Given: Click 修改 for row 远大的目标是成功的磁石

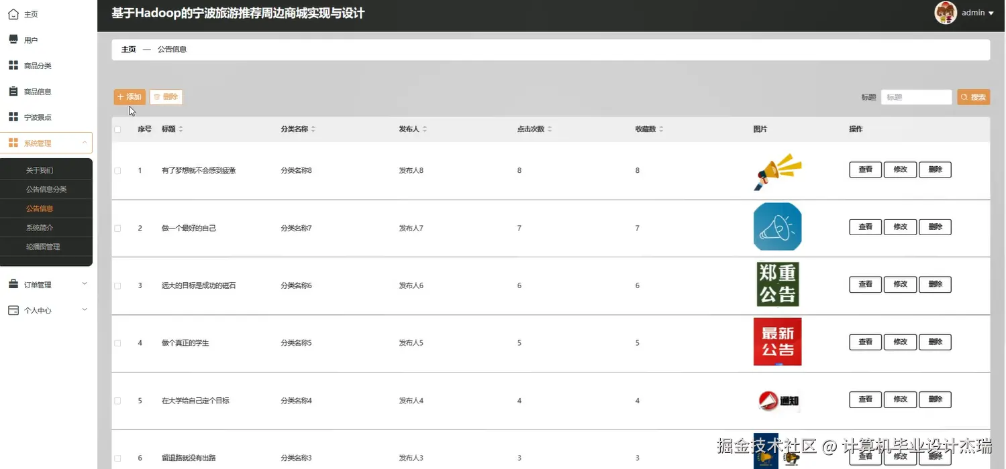Looking at the screenshot, I should (x=900, y=284).
